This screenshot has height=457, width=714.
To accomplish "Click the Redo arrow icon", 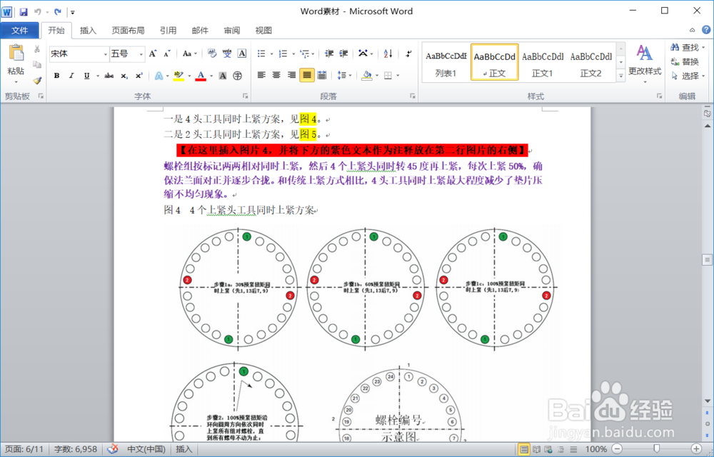I will coord(58,12).
